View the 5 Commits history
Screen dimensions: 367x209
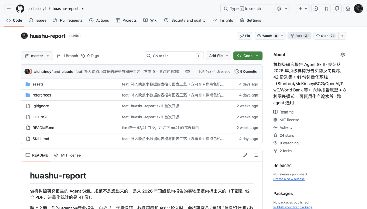(246, 71)
